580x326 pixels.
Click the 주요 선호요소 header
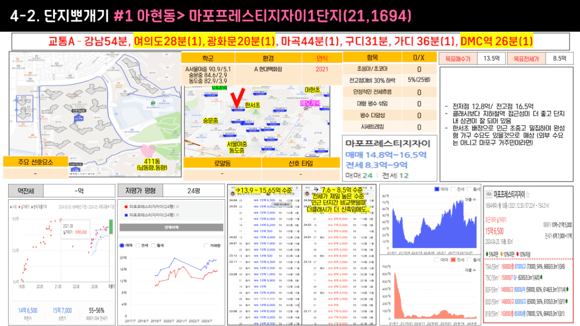point(36,162)
